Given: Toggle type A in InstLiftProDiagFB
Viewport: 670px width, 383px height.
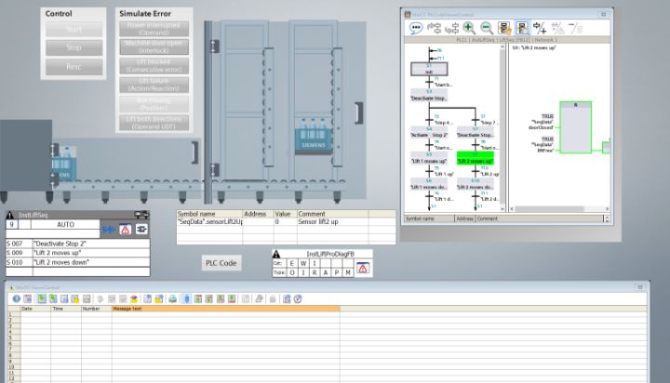Looking at the screenshot, I should click(326, 272).
